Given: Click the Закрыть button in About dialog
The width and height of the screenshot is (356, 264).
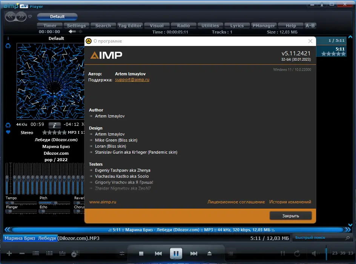Looking at the screenshot, I should tap(290, 215).
